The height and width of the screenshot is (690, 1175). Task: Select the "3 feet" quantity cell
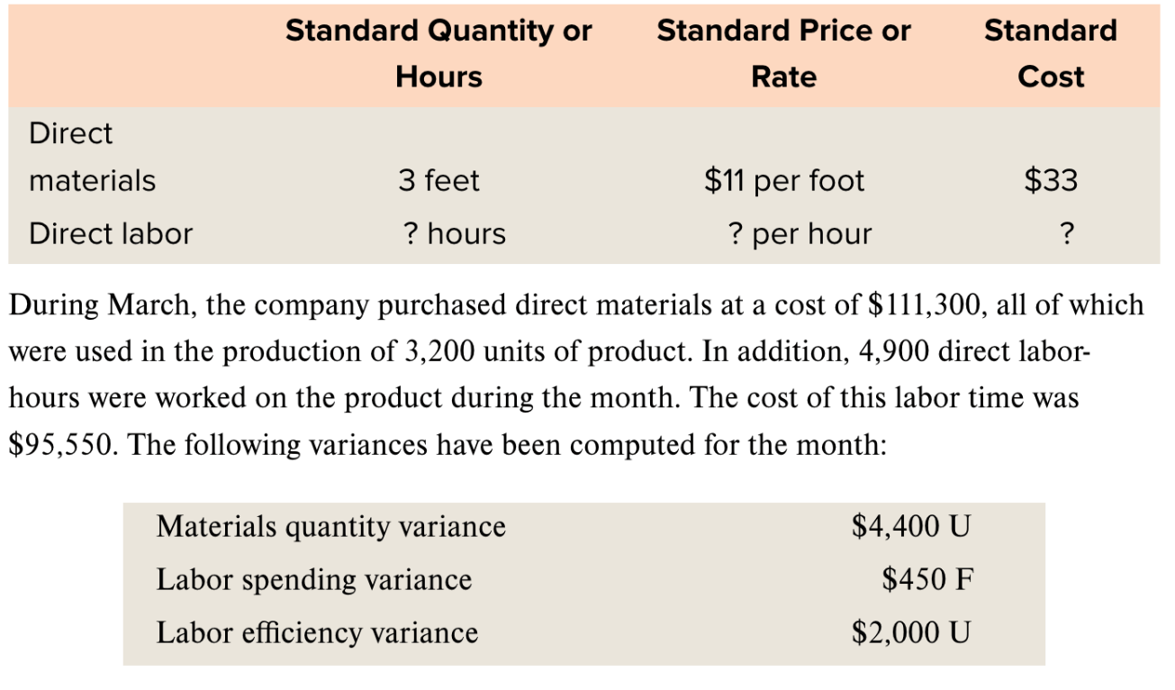[438, 181]
